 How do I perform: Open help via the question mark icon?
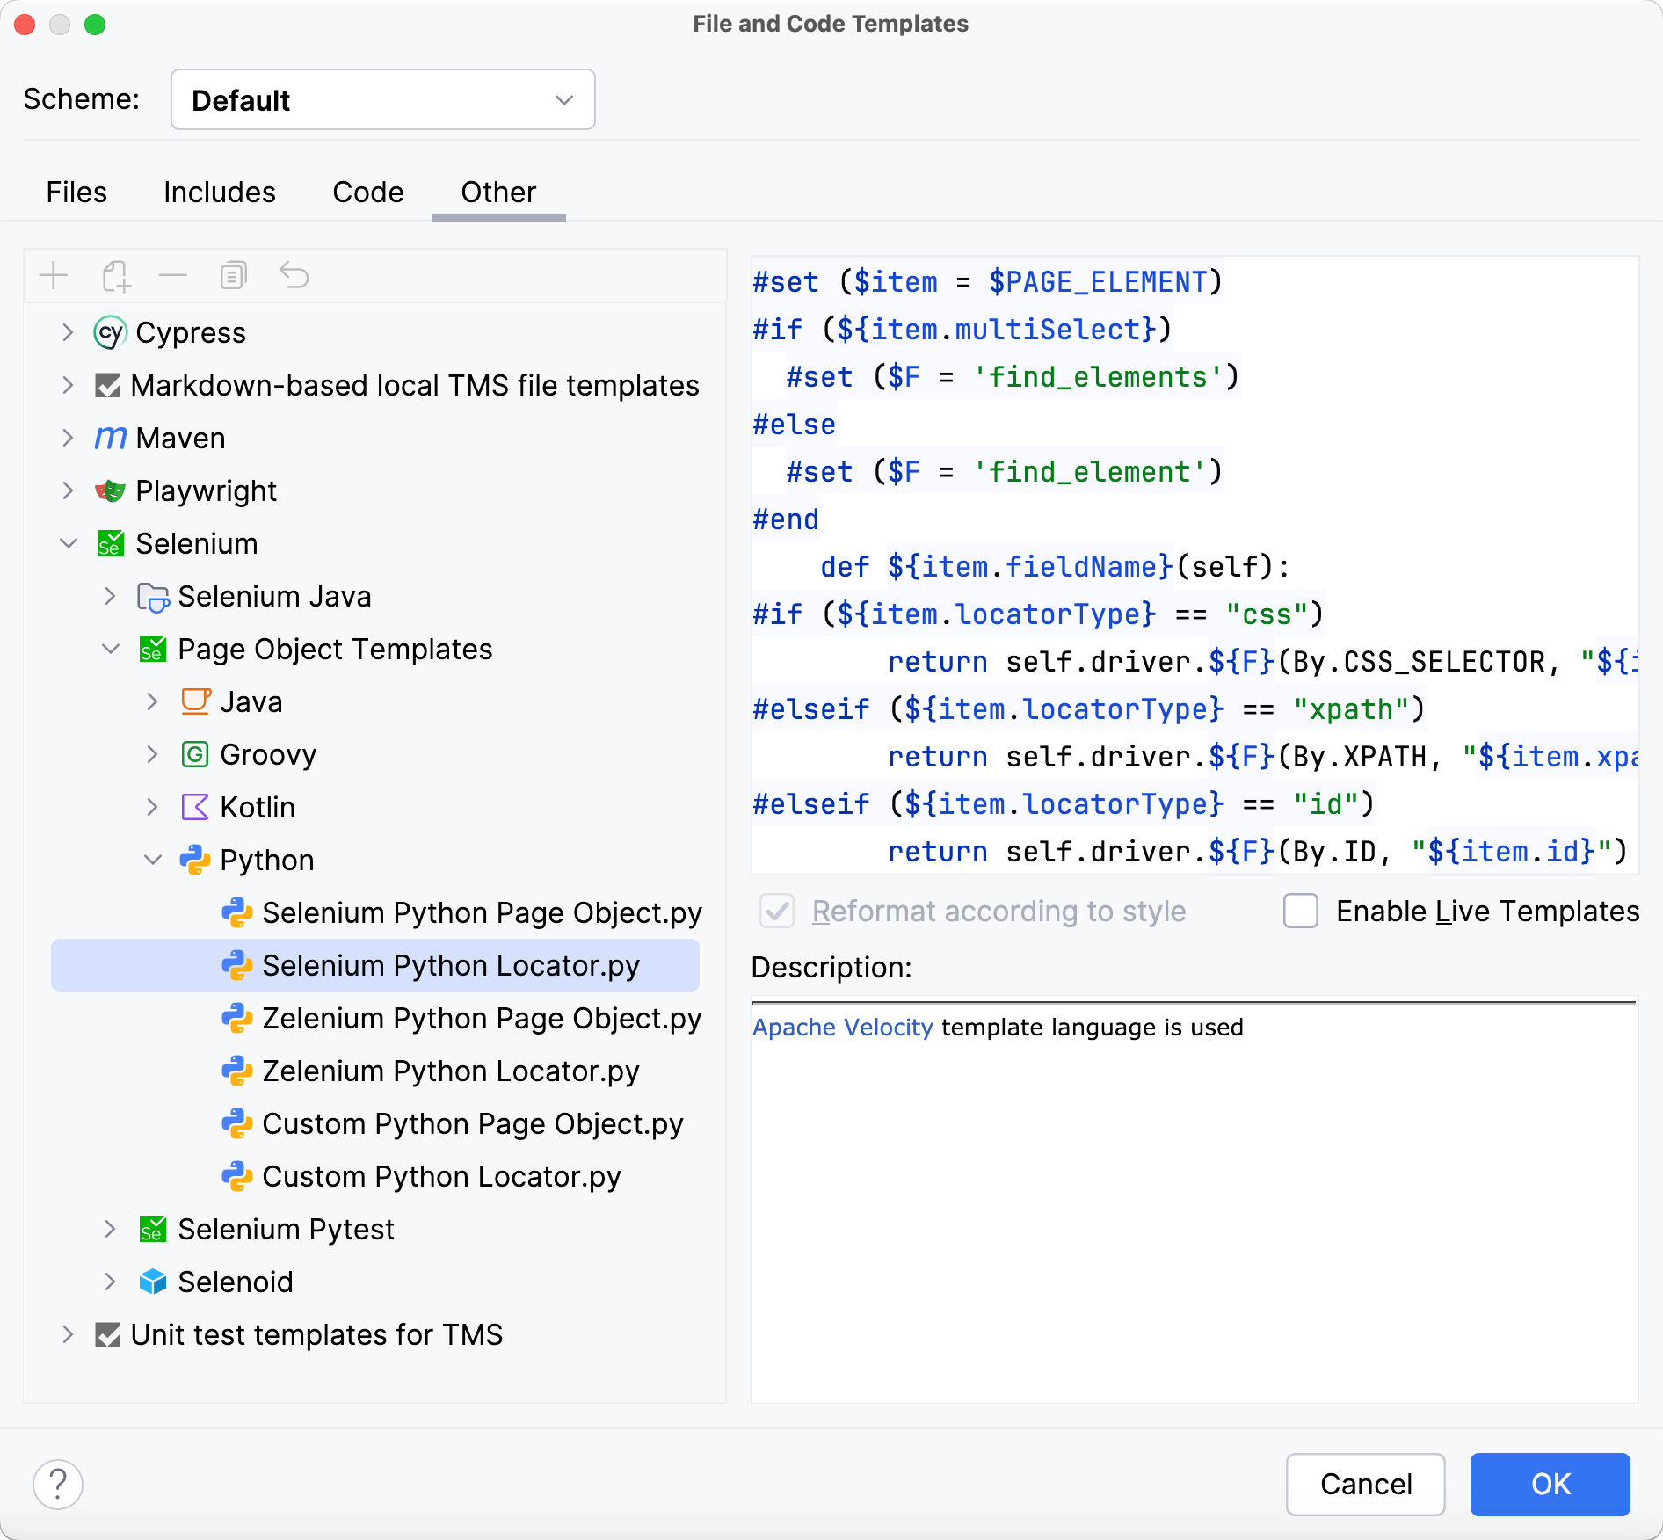tap(58, 1484)
